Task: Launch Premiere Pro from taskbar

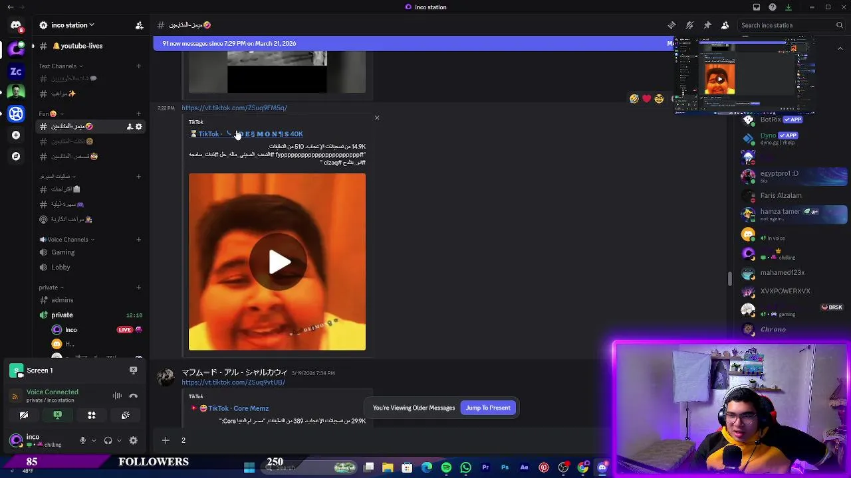Action: tap(485, 467)
